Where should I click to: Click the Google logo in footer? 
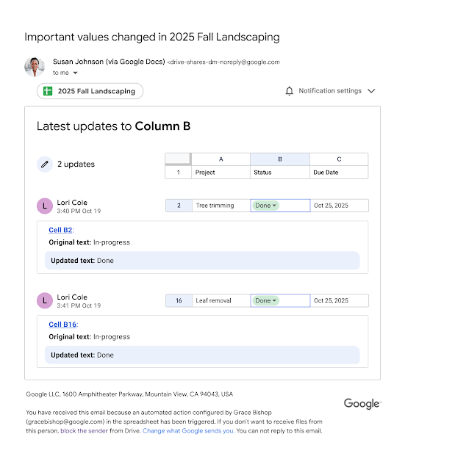pyautogui.click(x=362, y=403)
